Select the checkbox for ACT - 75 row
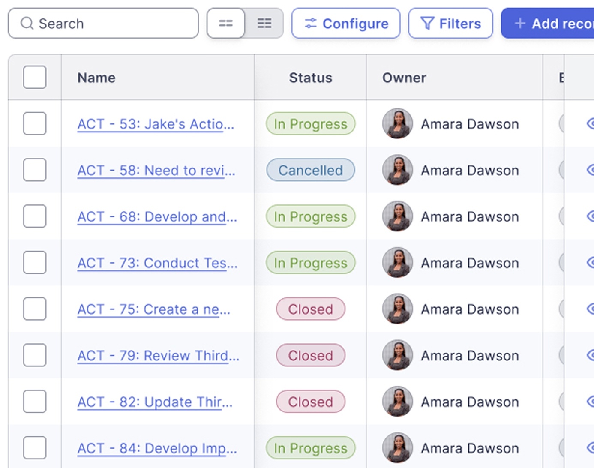This screenshot has height=468, width=594. coord(35,309)
